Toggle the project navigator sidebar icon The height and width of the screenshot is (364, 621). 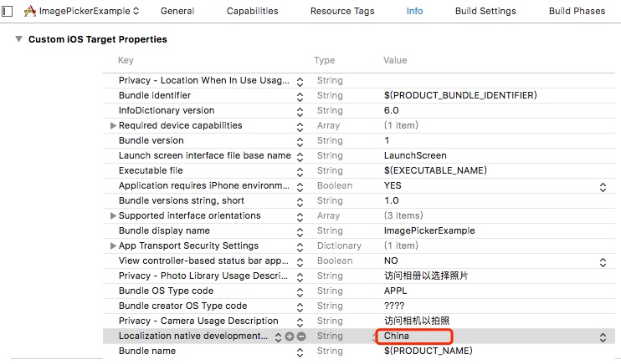tap(8, 12)
